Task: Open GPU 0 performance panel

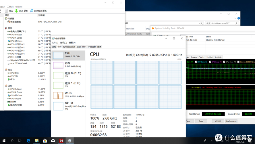Action: 58,106
